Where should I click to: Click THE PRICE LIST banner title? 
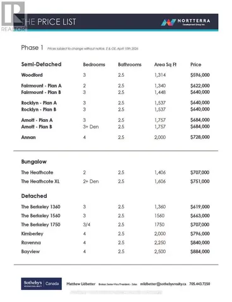click(49, 22)
